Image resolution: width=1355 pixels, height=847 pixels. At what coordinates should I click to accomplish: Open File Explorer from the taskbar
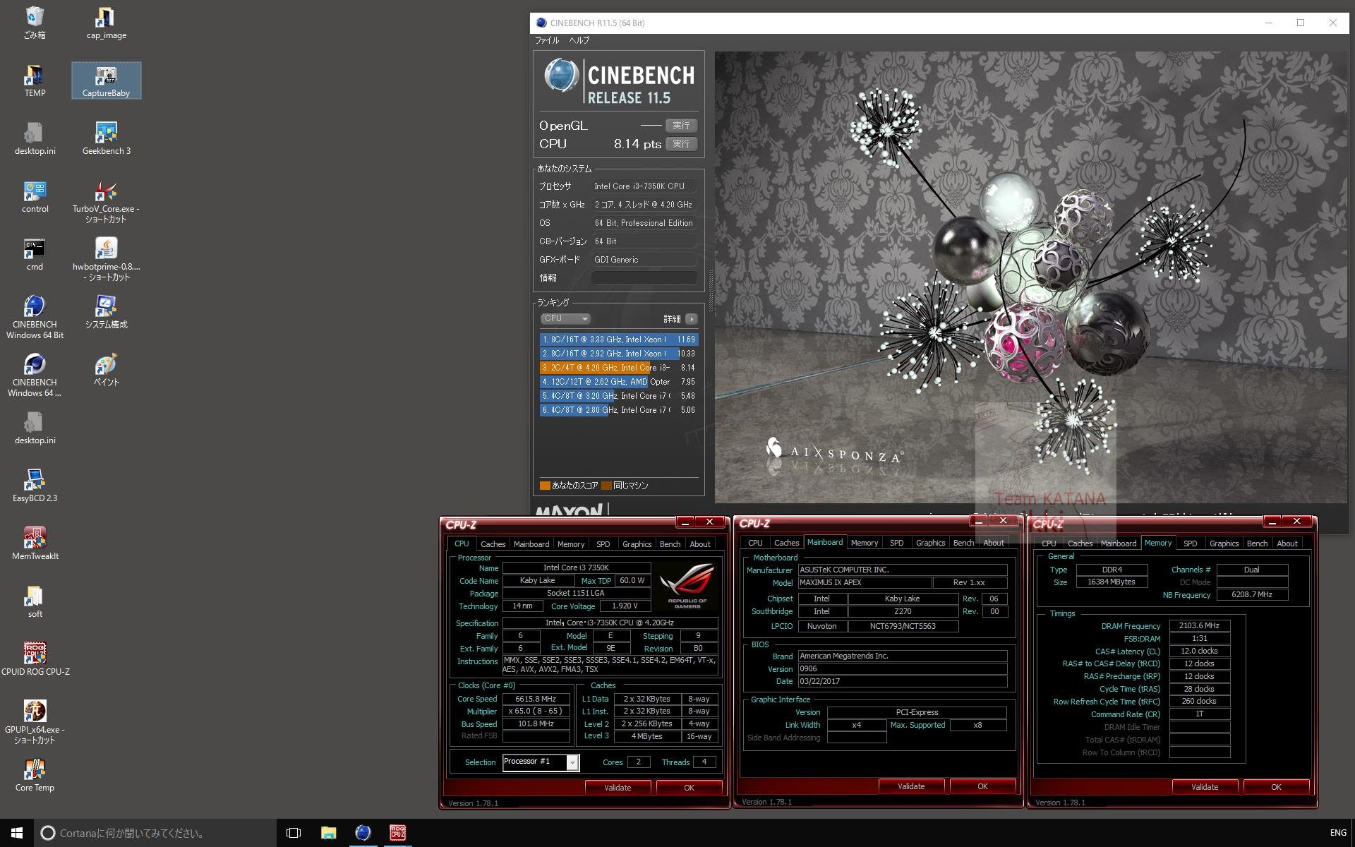click(x=328, y=833)
